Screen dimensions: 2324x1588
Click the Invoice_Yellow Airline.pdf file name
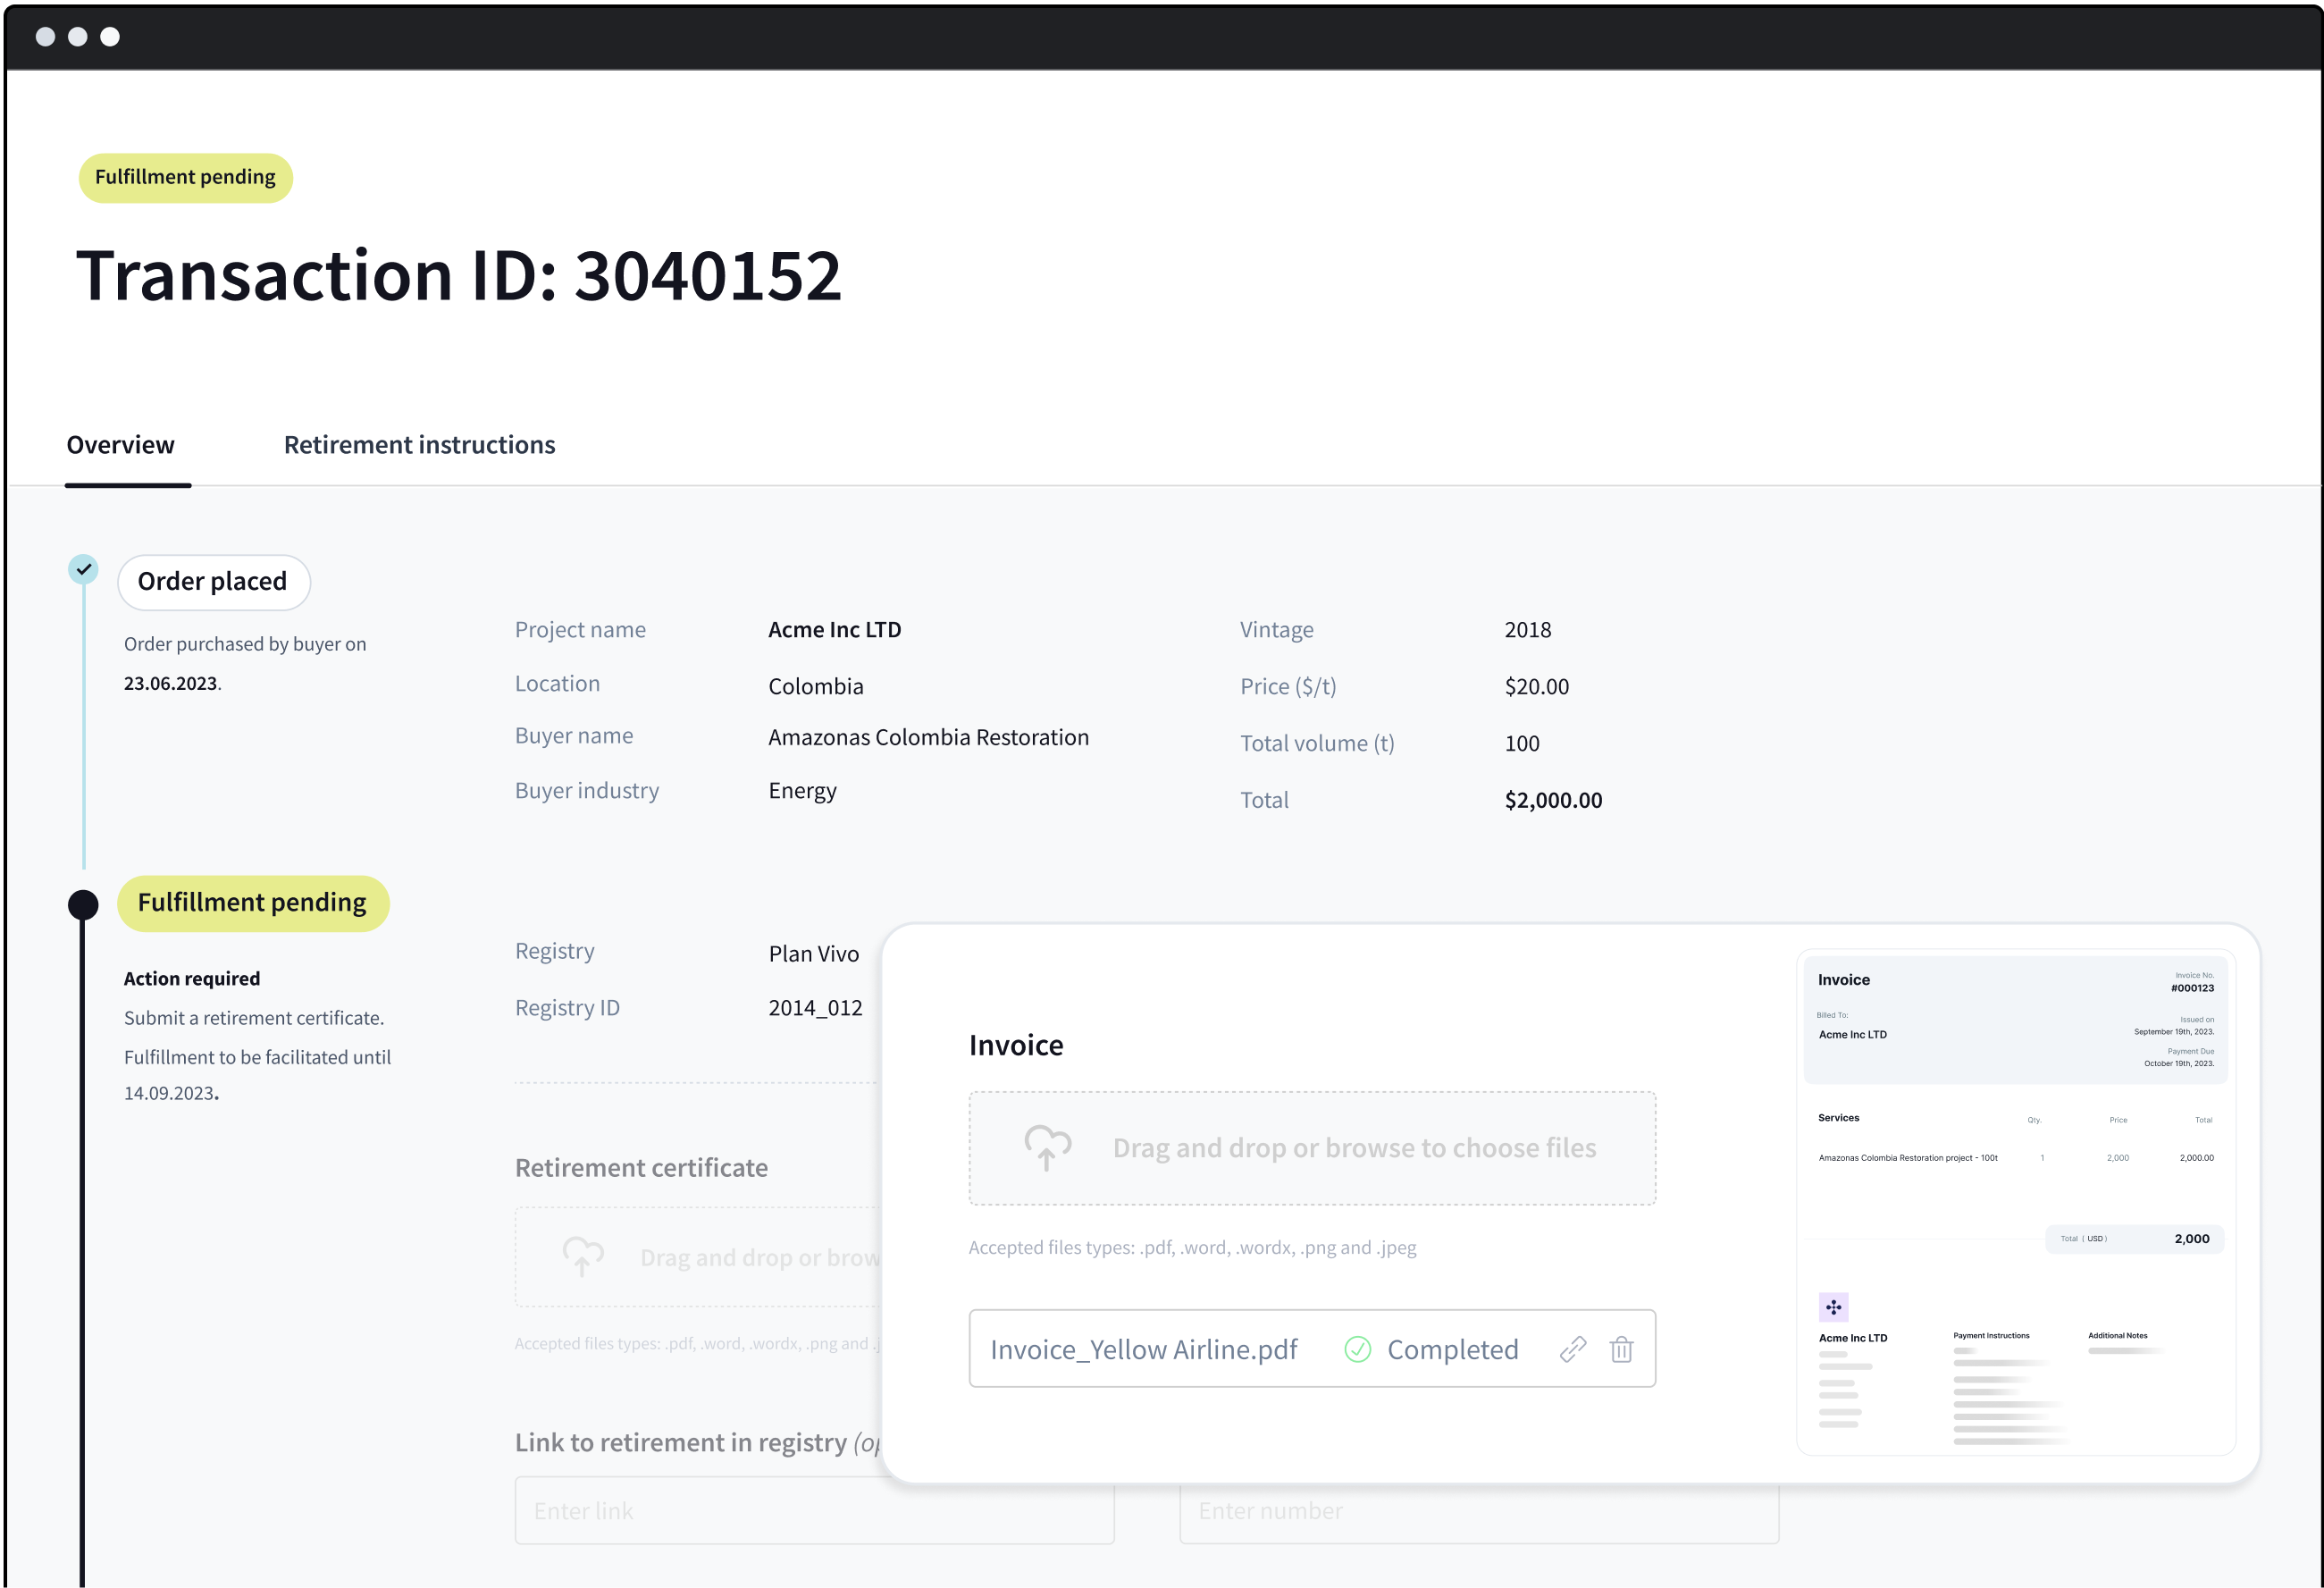(1143, 1349)
